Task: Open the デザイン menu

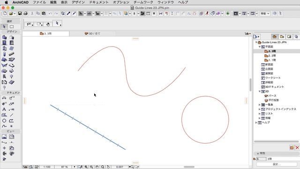Action: click(x=78, y=2)
